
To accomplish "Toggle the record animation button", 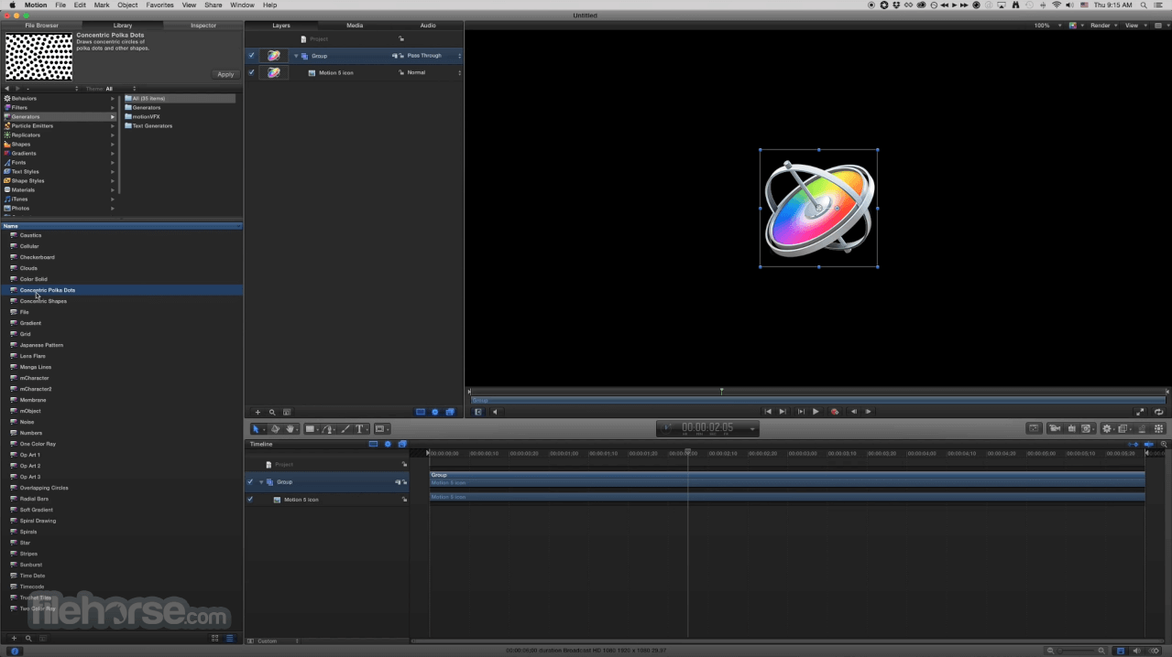I will click(835, 412).
